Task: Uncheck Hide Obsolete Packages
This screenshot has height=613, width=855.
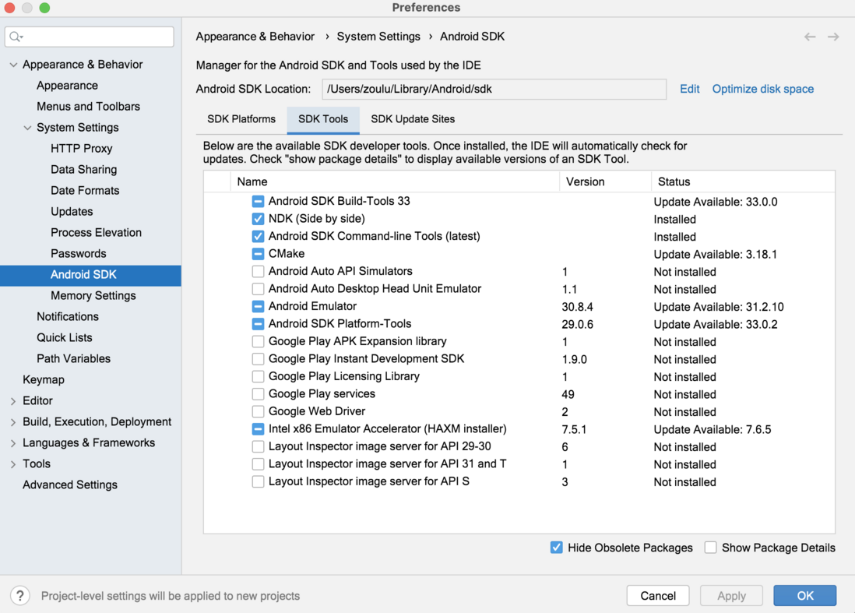Action: coord(556,548)
